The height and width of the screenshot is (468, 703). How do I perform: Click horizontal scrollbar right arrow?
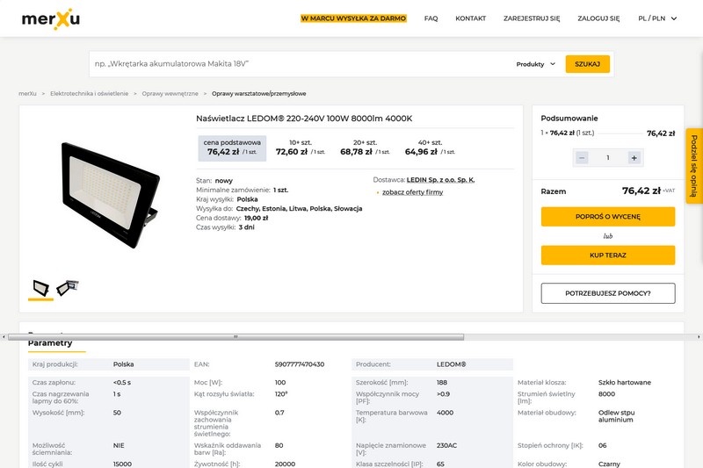(x=699, y=337)
